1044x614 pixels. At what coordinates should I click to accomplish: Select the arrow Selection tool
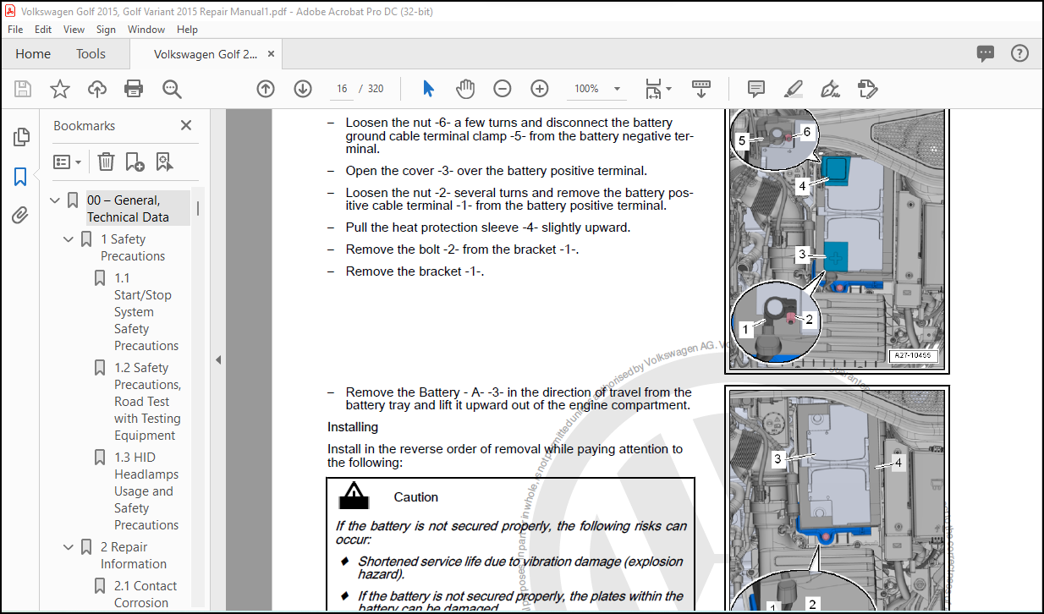[428, 89]
